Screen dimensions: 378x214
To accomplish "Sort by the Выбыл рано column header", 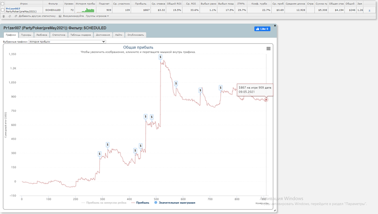I will pyautogui.click(x=208, y=4).
